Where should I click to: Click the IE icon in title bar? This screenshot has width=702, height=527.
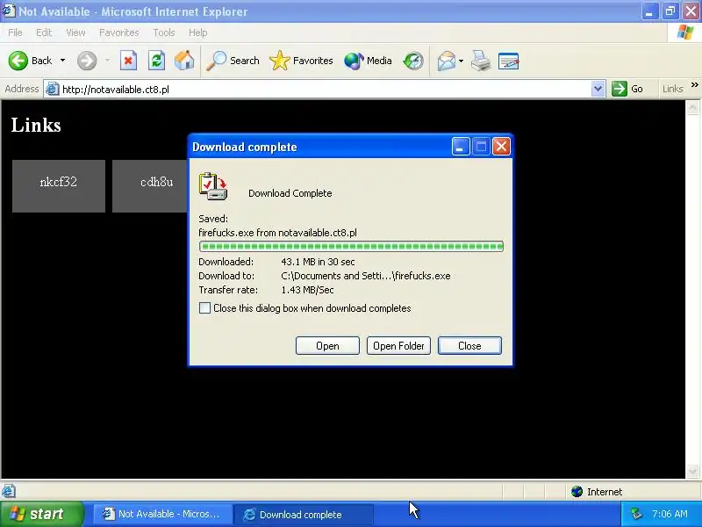click(9, 11)
